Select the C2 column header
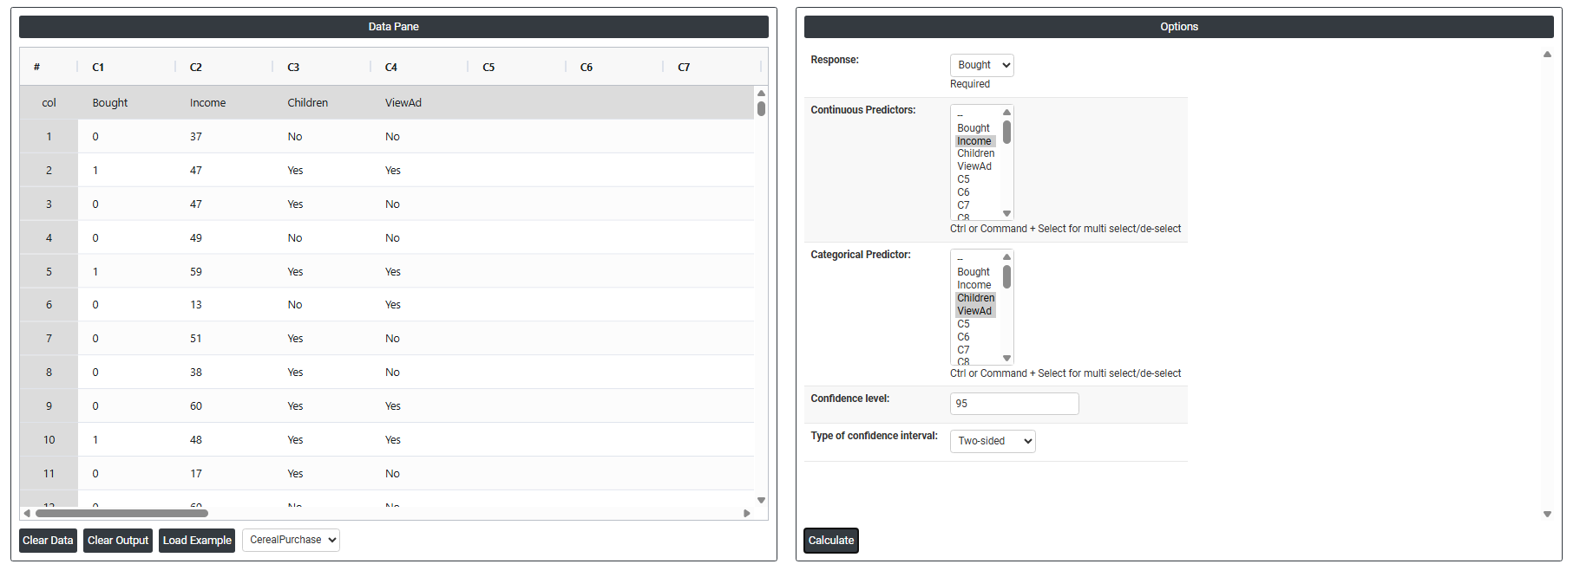Image resolution: width=1593 pixels, height=577 pixels. 196,68
